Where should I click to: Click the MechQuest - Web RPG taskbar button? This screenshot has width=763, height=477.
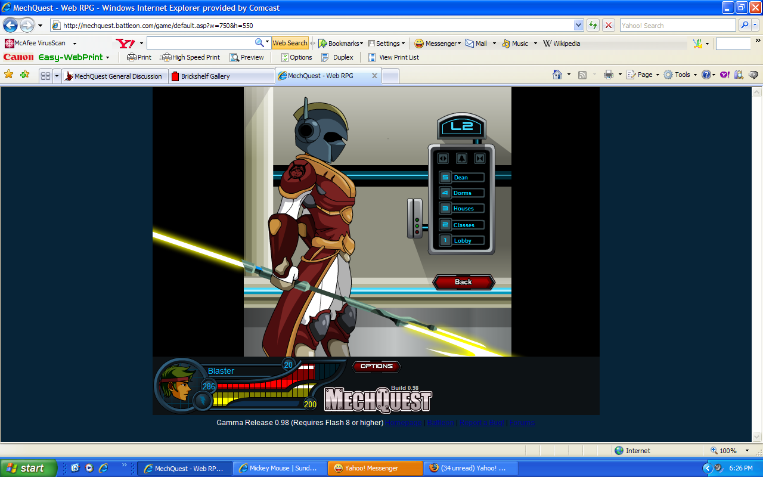tap(184, 468)
